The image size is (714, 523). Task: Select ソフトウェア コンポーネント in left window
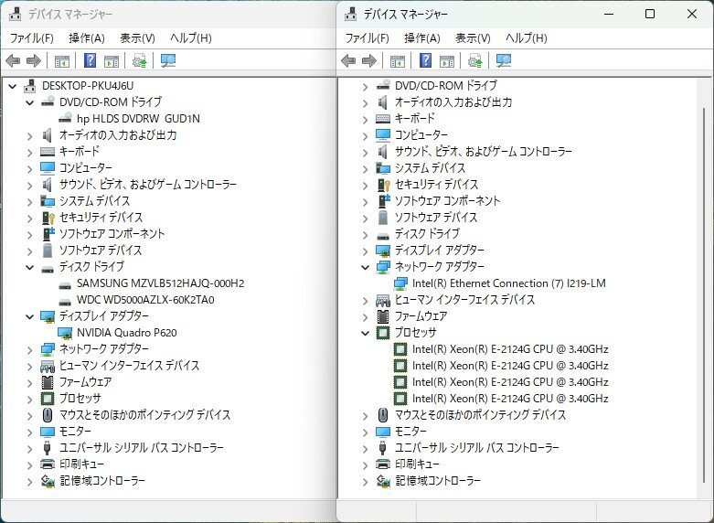(112, 234)
